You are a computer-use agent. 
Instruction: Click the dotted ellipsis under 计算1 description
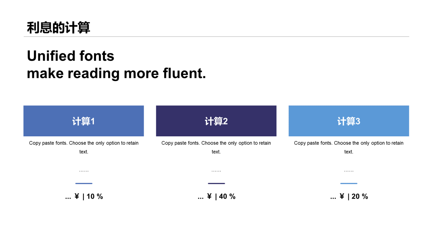84,171
